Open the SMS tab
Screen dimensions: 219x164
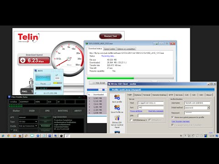point(47,111)
